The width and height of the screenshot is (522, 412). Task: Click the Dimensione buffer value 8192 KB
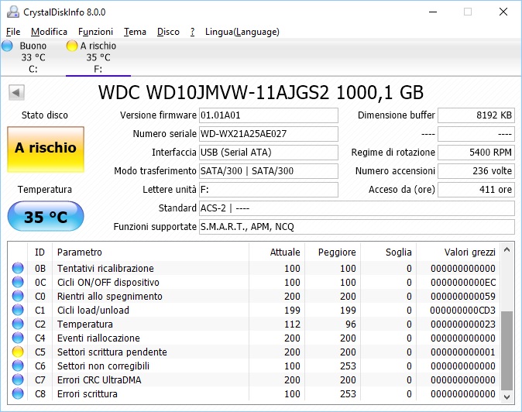[x=476, y=115]
